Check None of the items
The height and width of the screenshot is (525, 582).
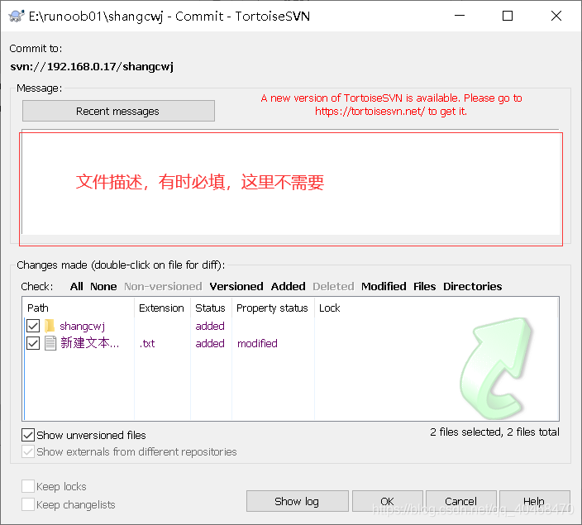103,286
